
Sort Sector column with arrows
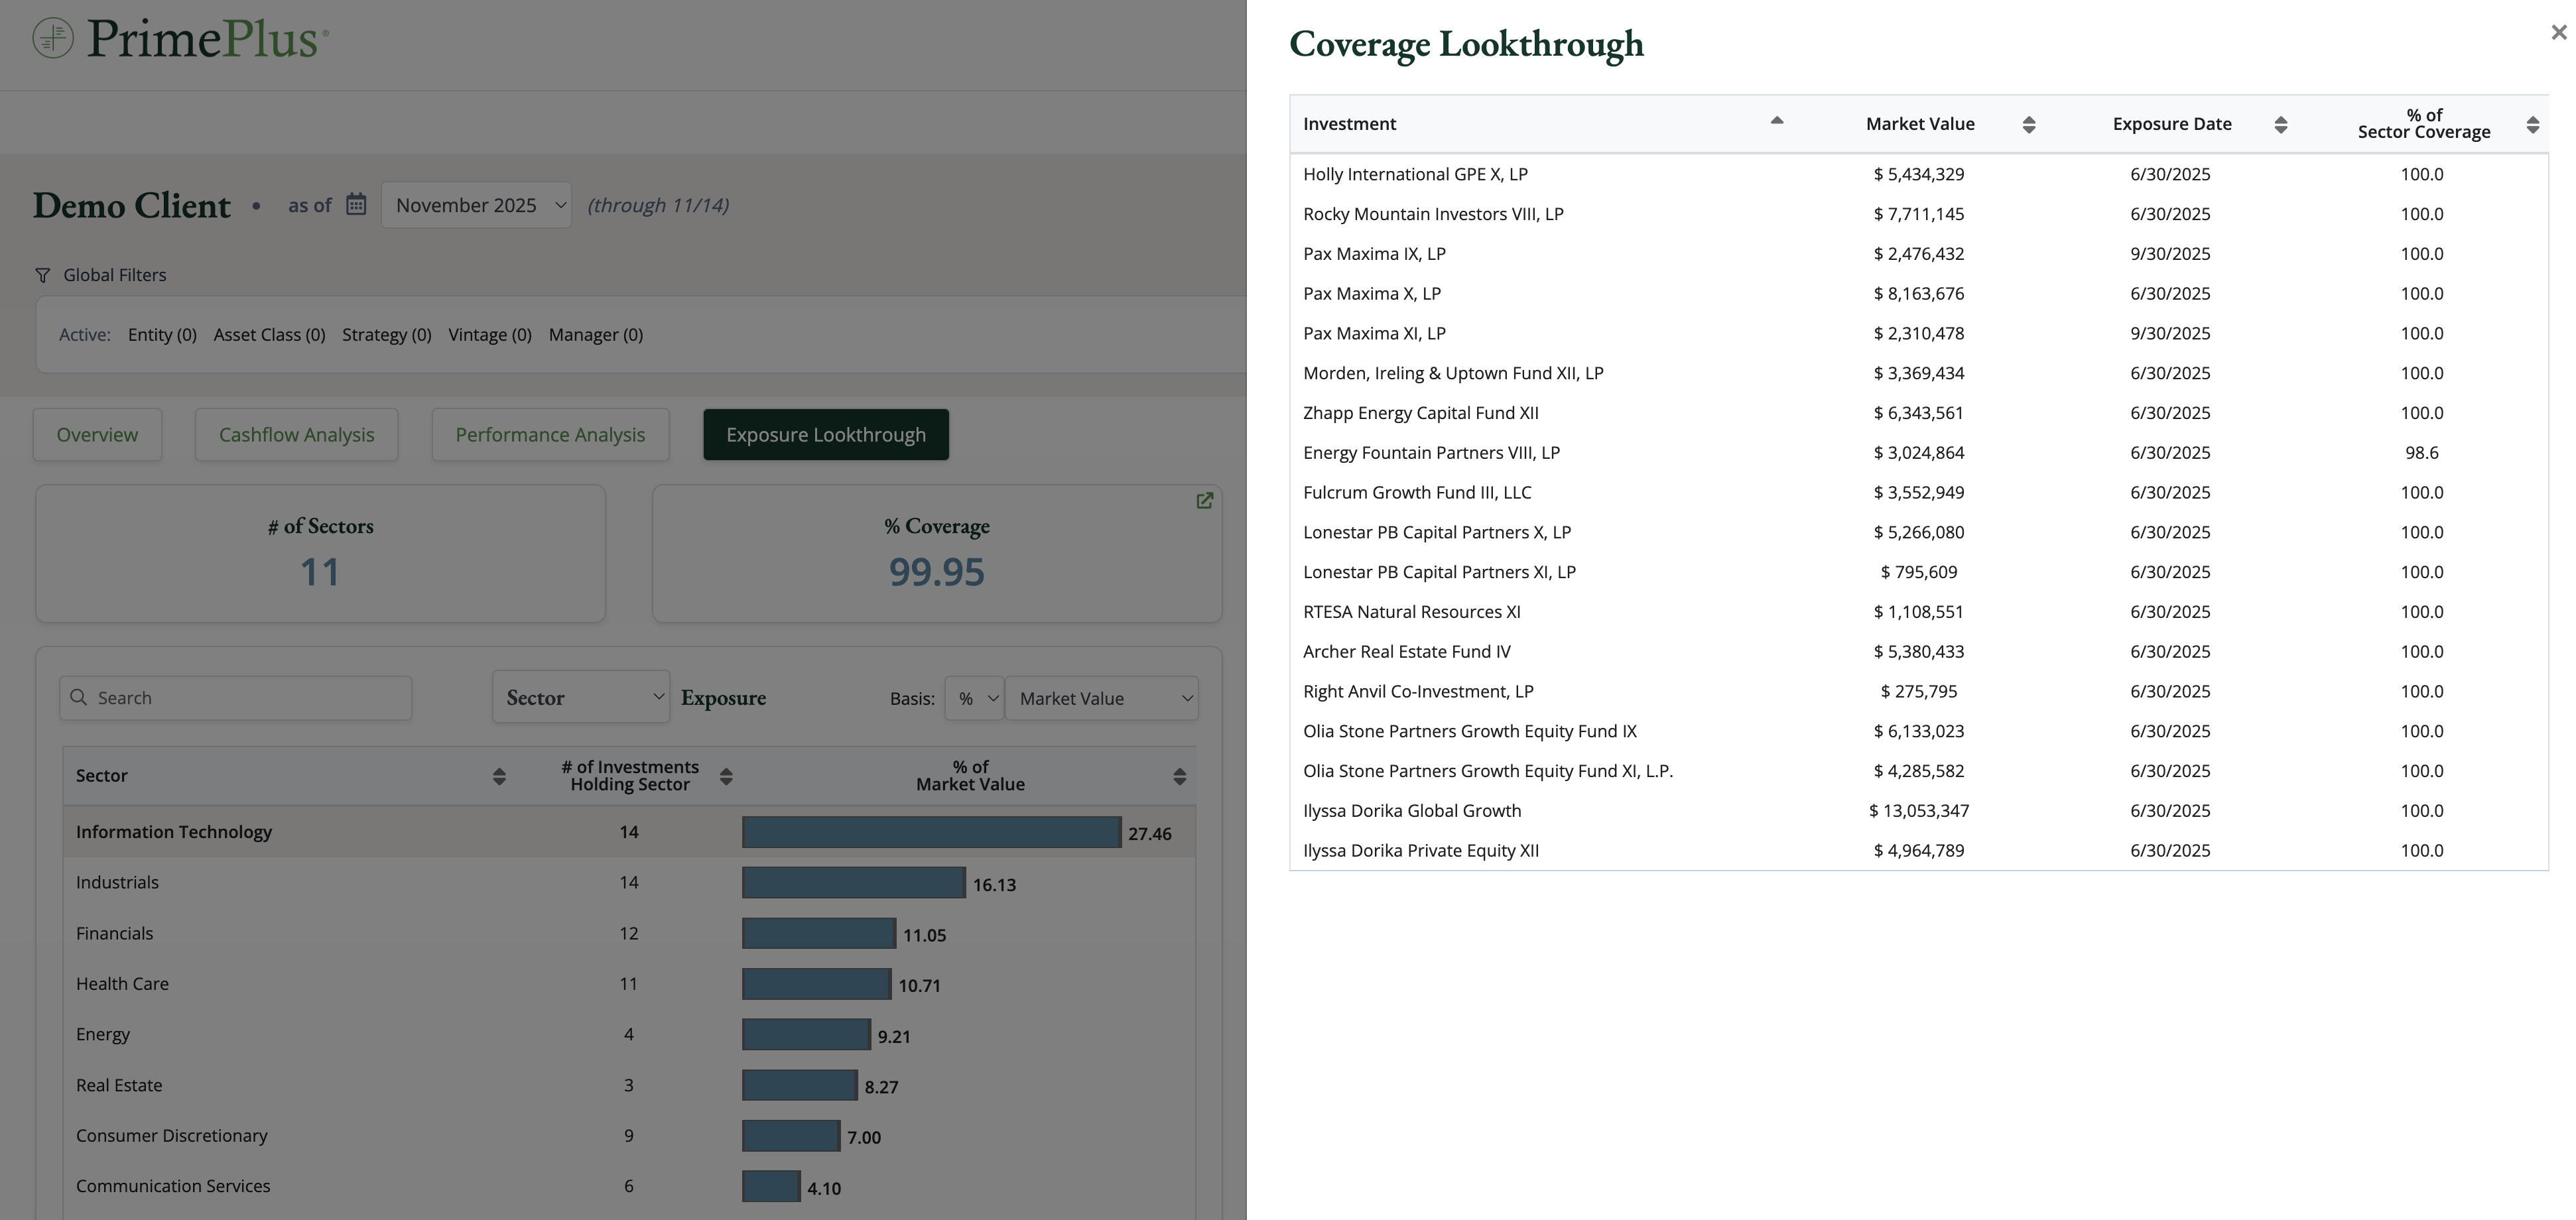point(499,776)
